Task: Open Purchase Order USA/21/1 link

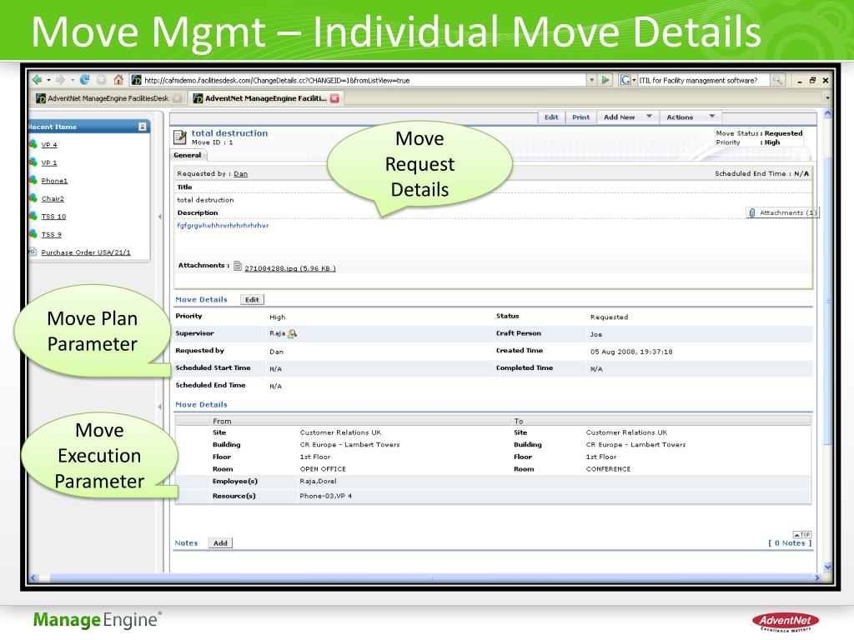Action: point(86,252)
